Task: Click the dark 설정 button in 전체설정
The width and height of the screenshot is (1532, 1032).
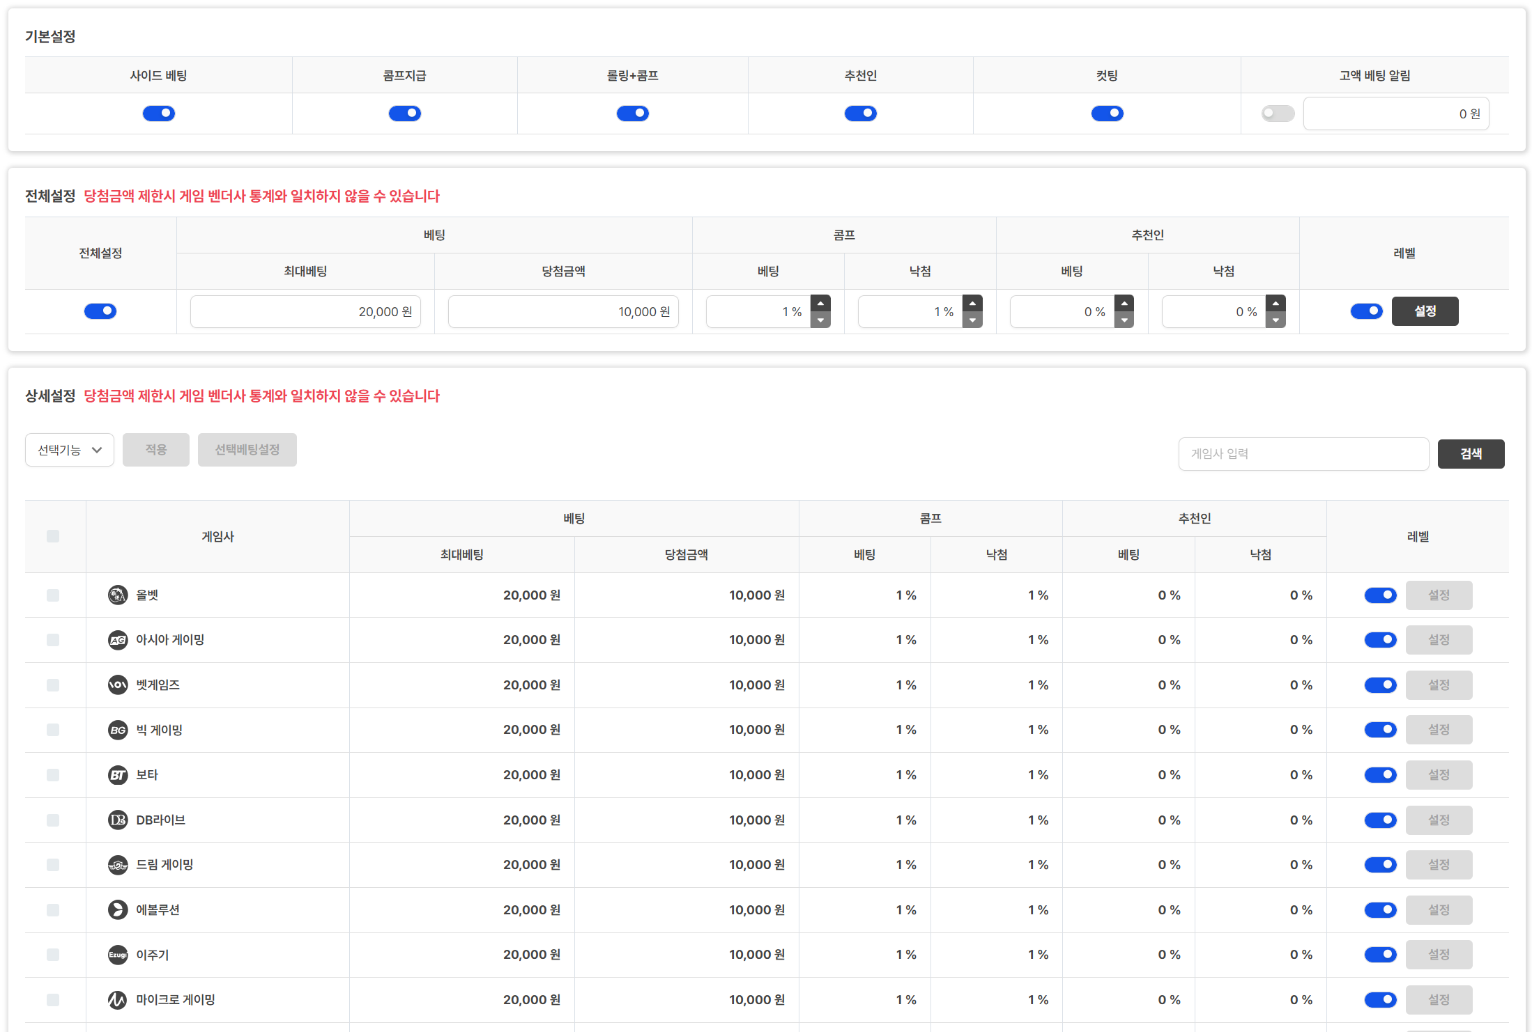Action: point(1425,311)
